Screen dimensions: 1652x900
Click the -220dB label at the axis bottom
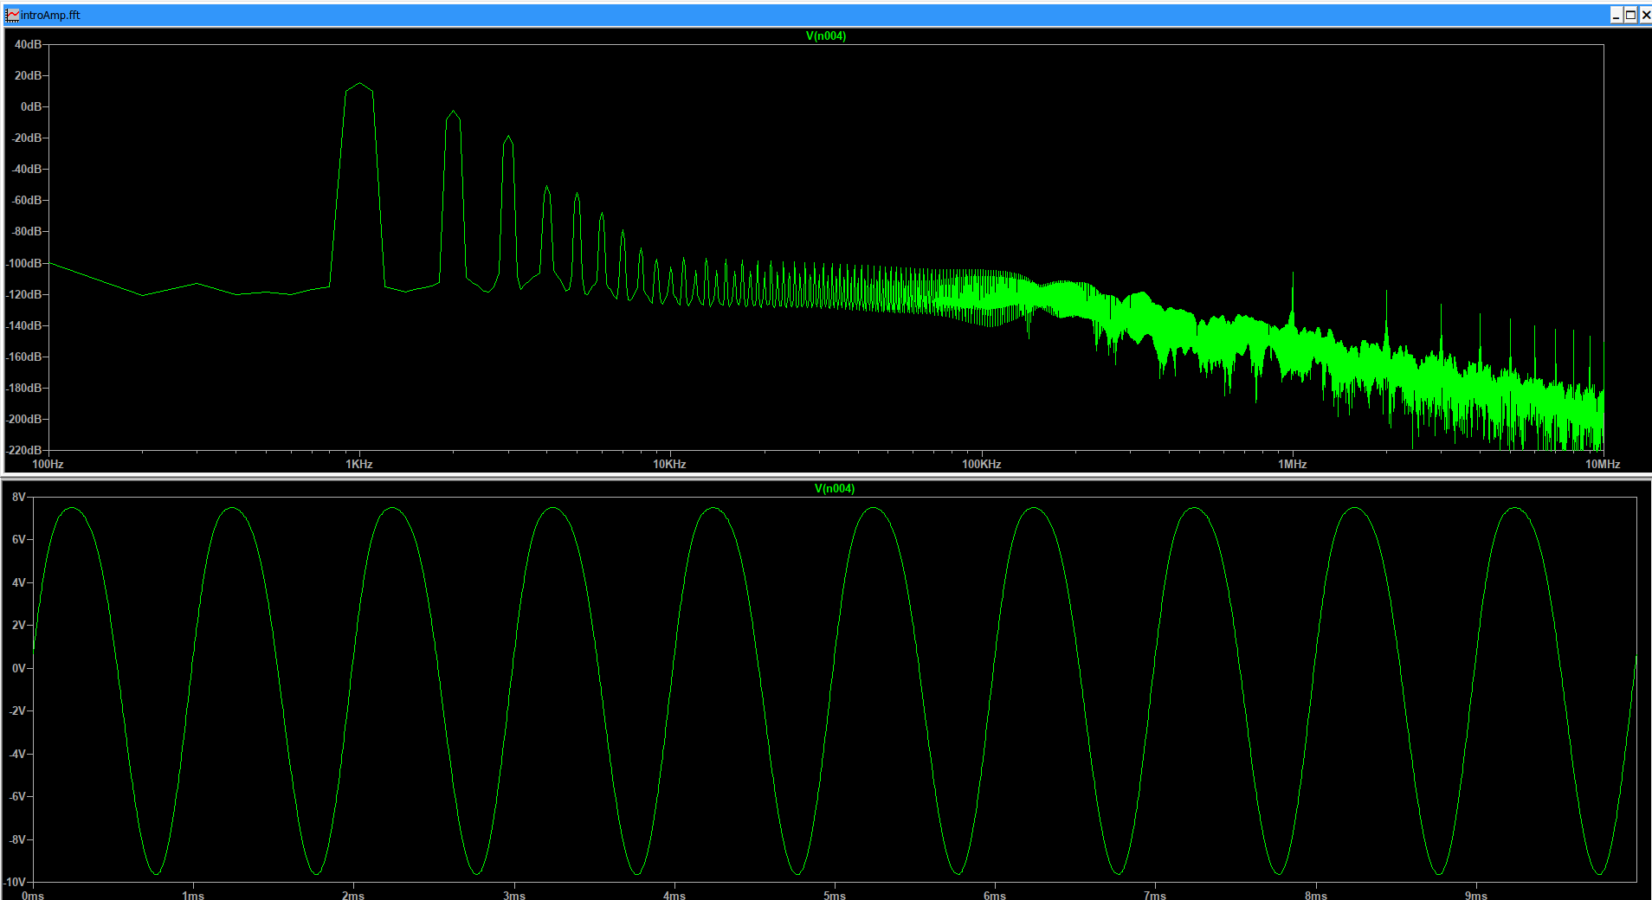[26, 450]
